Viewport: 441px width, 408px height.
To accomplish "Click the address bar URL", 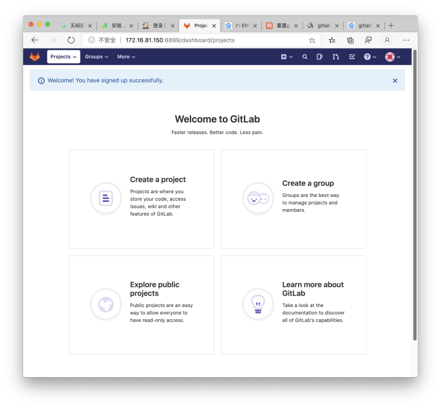I will pos(180,40).
